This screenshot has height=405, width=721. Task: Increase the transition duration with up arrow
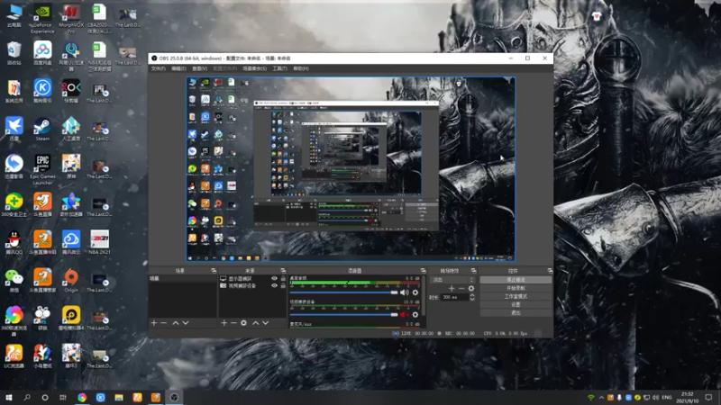click(471, 295)
